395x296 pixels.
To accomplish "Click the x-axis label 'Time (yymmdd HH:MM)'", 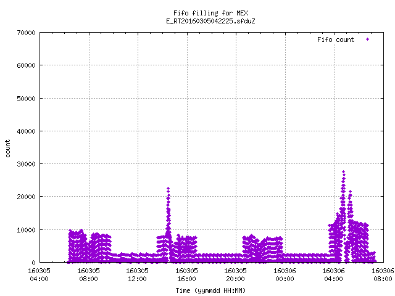I will 210,290.
